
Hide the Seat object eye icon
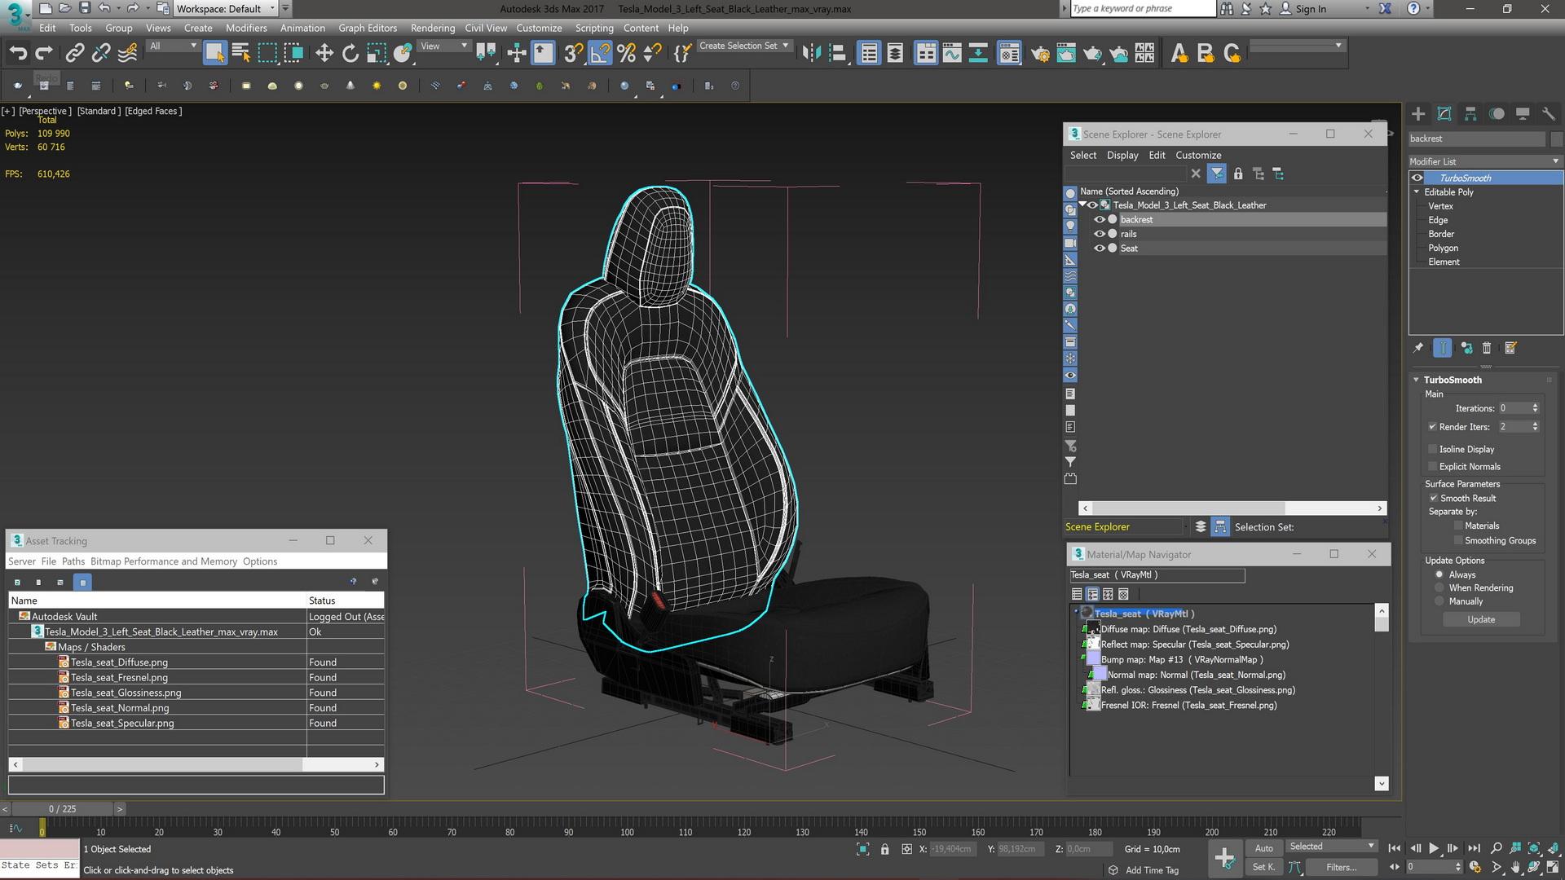point(1100,249)
